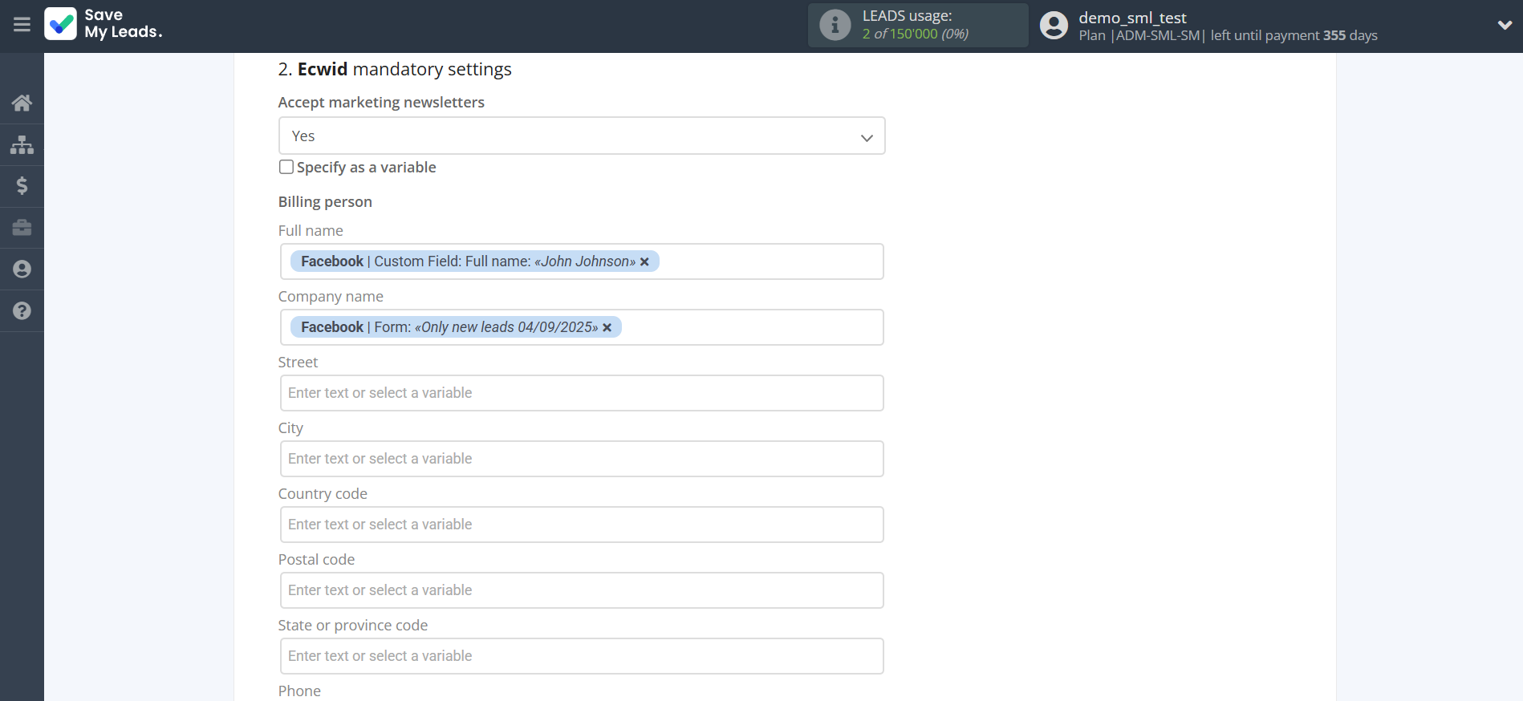This screenshot has width=1523, height=701.
Task: Open the connections sitemap icon
Action: tap(22, 144)
